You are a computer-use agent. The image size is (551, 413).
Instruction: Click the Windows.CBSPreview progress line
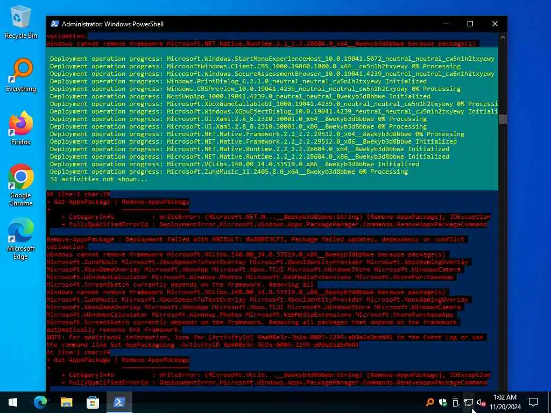click(x=255, y=89)
